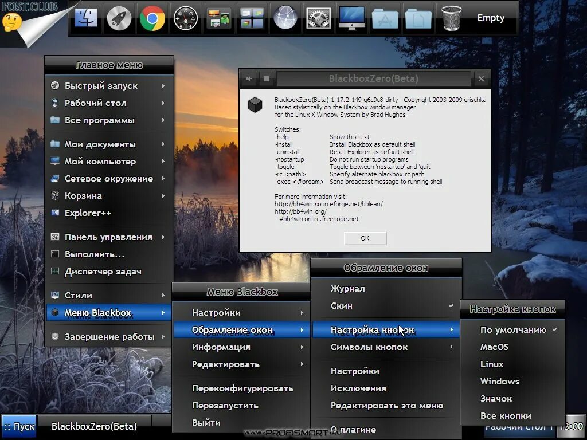Open the Documents folder dock icon

(x=418, y=19)
